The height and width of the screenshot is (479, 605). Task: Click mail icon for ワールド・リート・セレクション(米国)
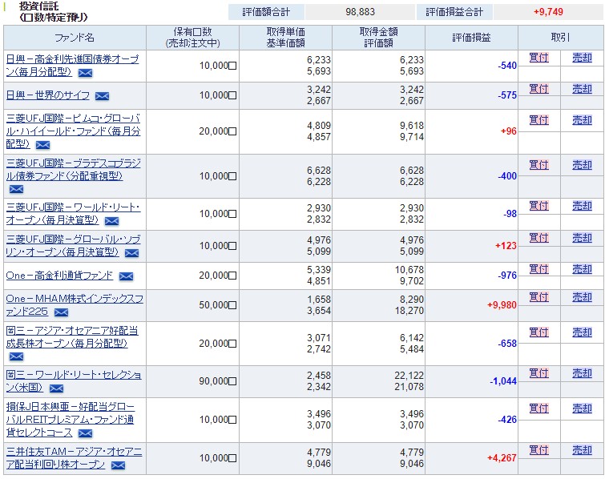point(56,388)
